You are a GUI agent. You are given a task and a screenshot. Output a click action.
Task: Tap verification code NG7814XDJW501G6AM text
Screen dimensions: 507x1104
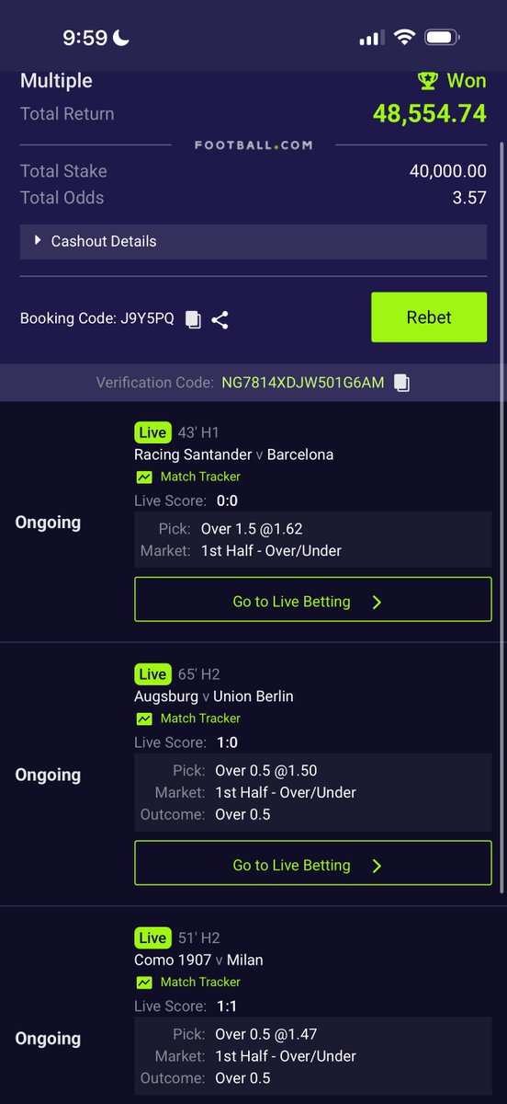(303, 383)
